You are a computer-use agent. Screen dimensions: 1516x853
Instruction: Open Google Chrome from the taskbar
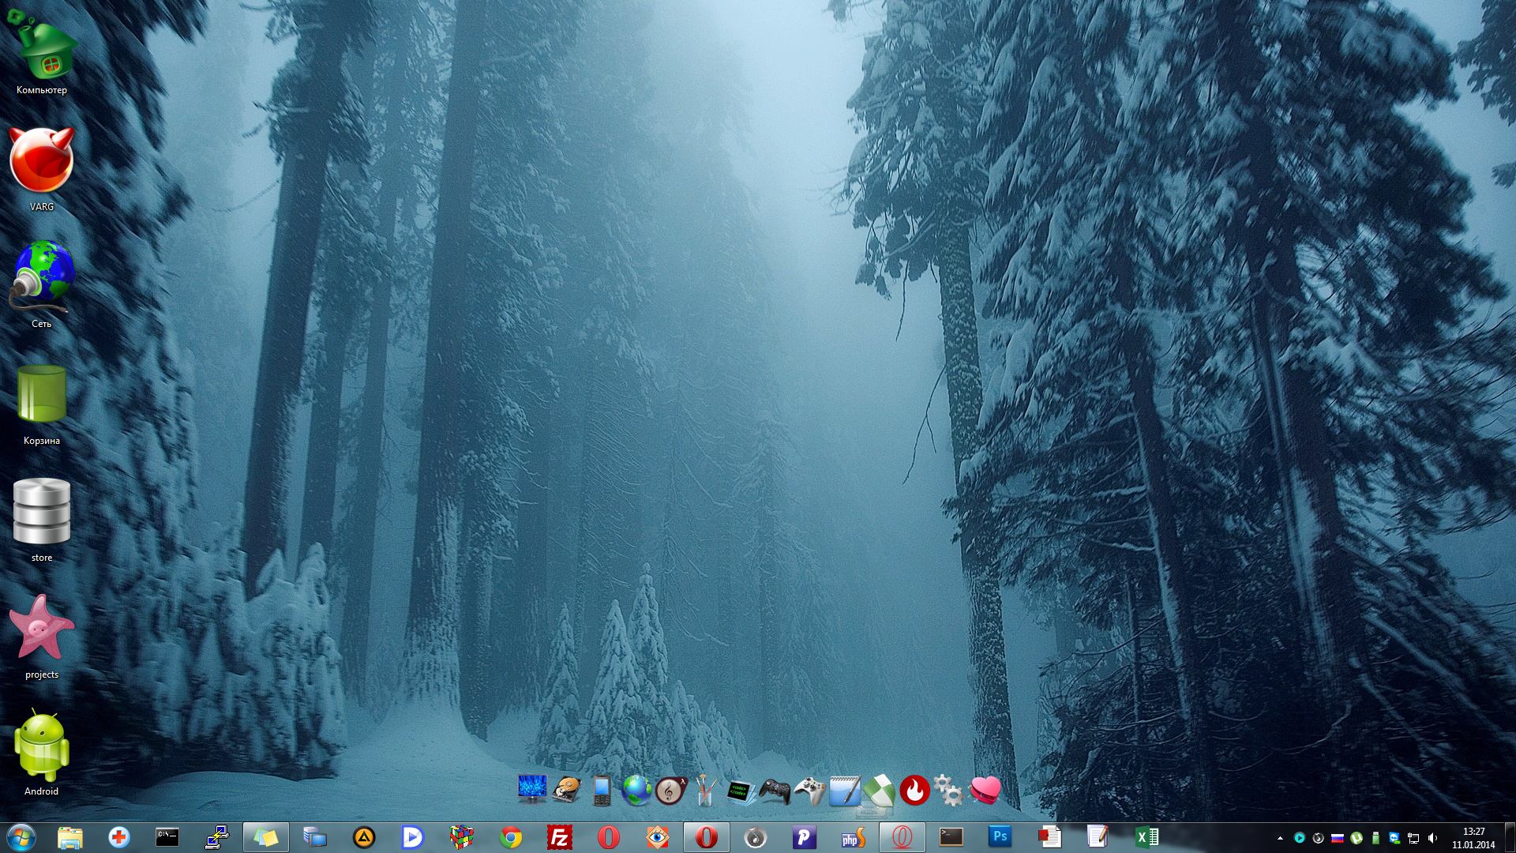click(x=511, y=836)
